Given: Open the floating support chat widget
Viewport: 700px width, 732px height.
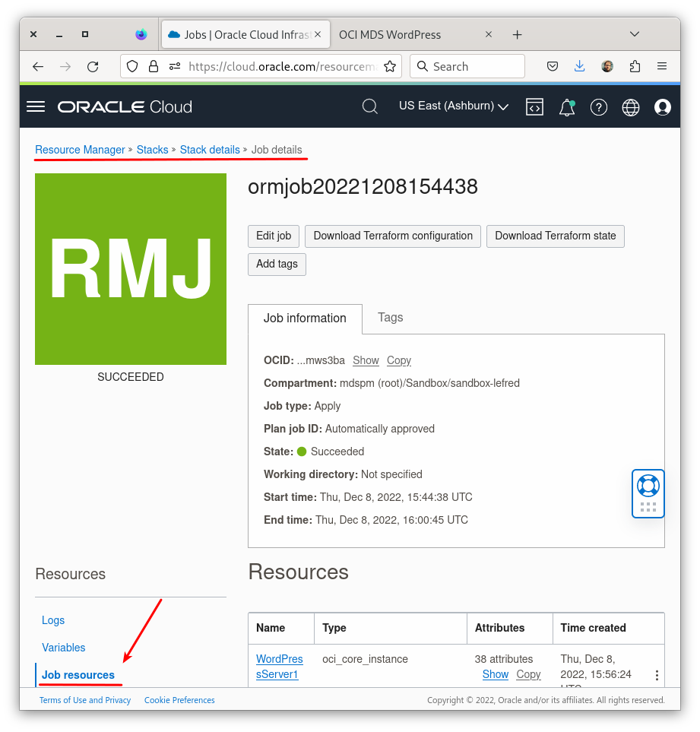Looking at the screenshot, I should point(648,493).
